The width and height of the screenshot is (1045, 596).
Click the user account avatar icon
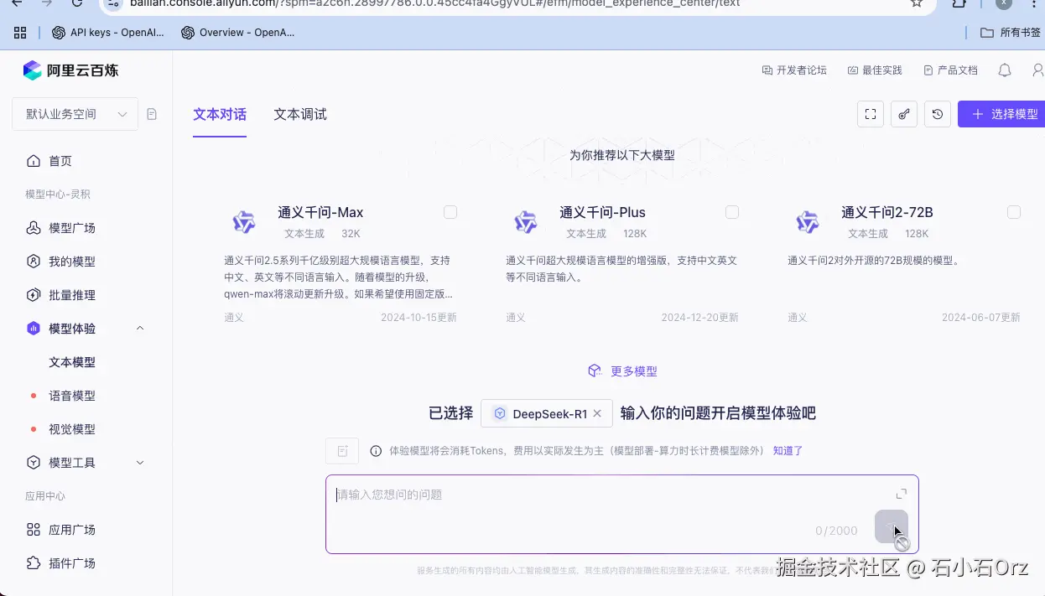(1038, 70)
